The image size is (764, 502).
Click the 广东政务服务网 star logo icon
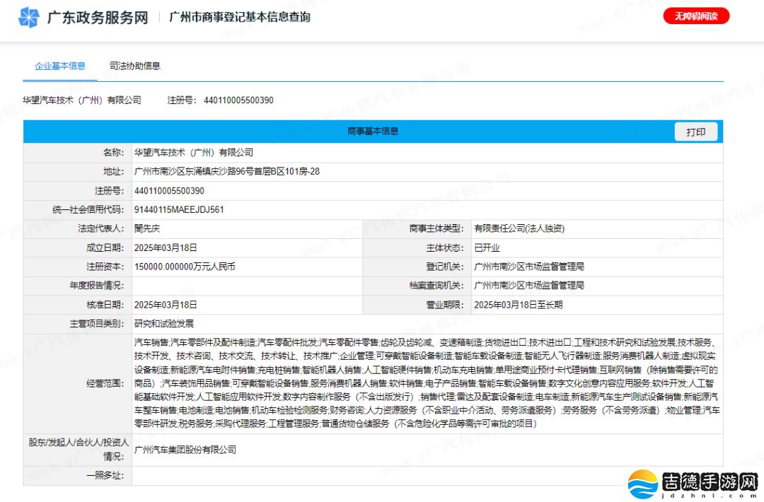tap(28, 18)
